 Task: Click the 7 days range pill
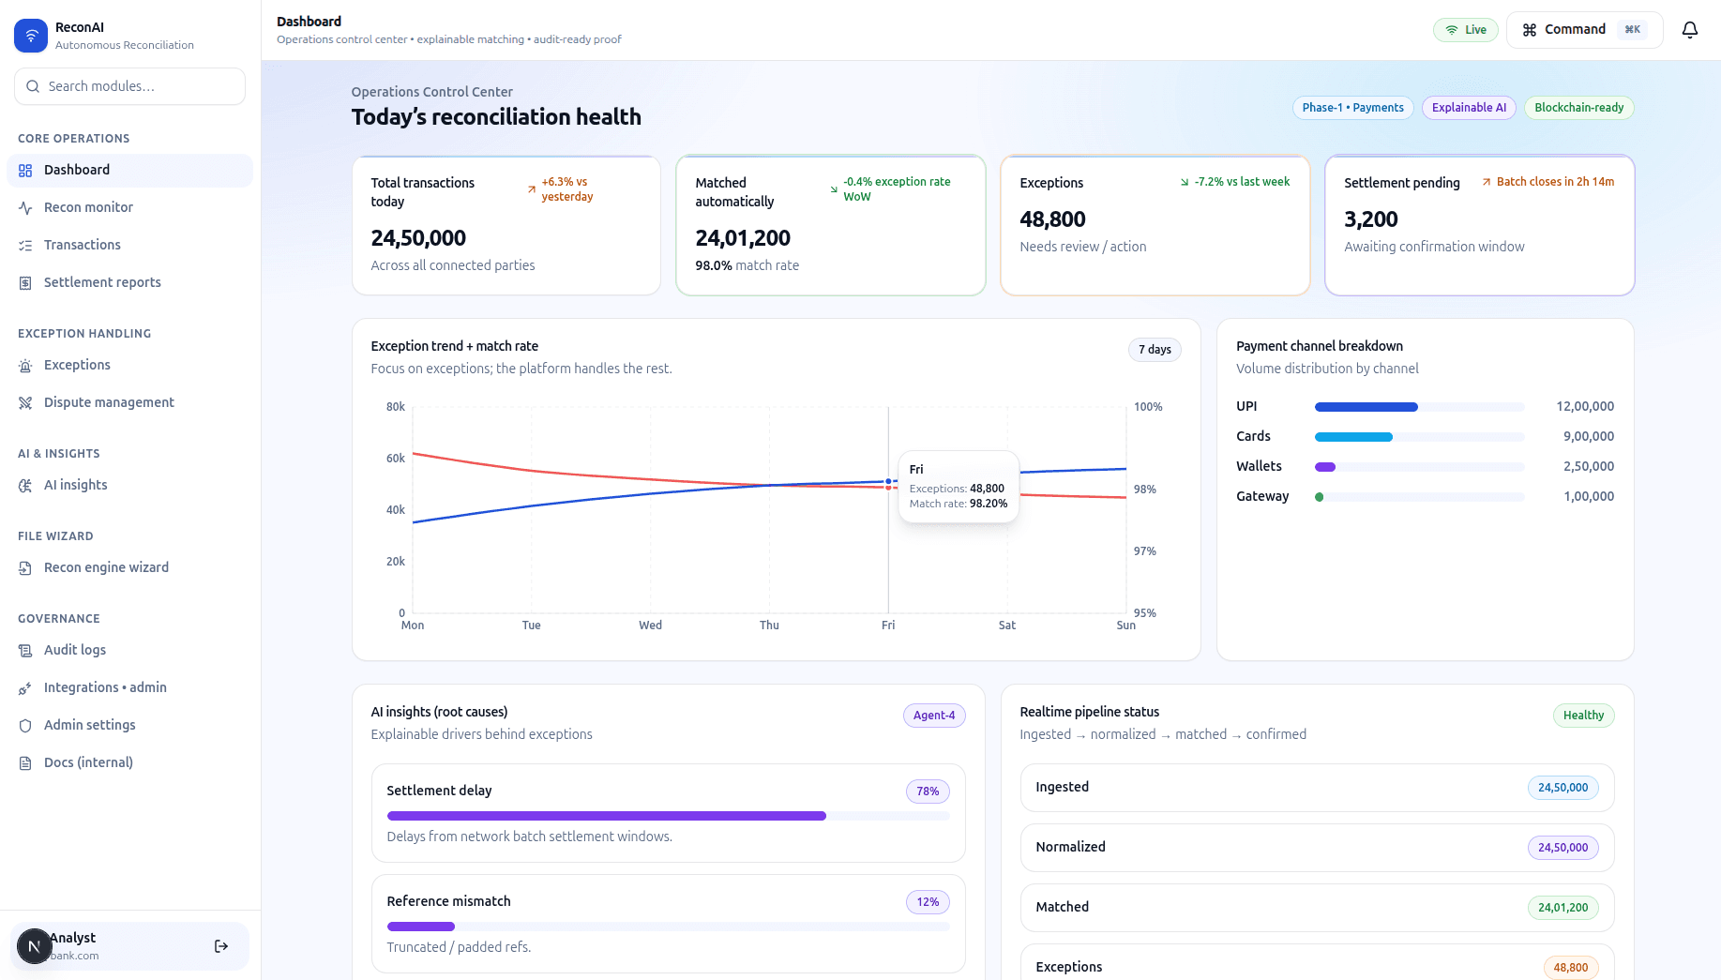[x=1155, y=350]
